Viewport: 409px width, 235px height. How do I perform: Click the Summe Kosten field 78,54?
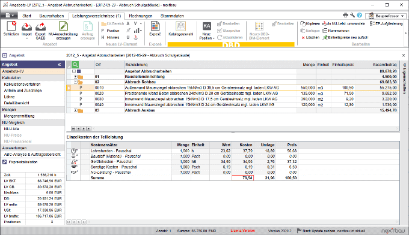[x=242, y=178]
